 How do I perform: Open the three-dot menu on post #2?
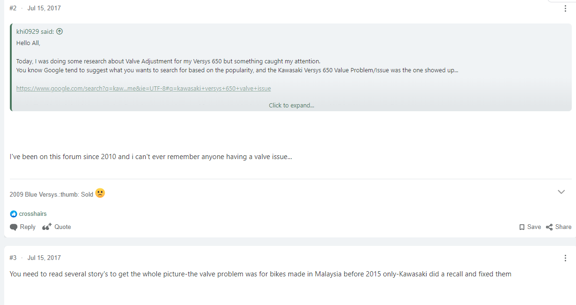[x=565, y=8]
